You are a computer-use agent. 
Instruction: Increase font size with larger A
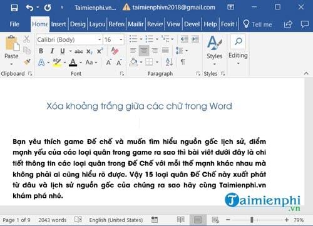pyautogui.click(x=109, y=62)
